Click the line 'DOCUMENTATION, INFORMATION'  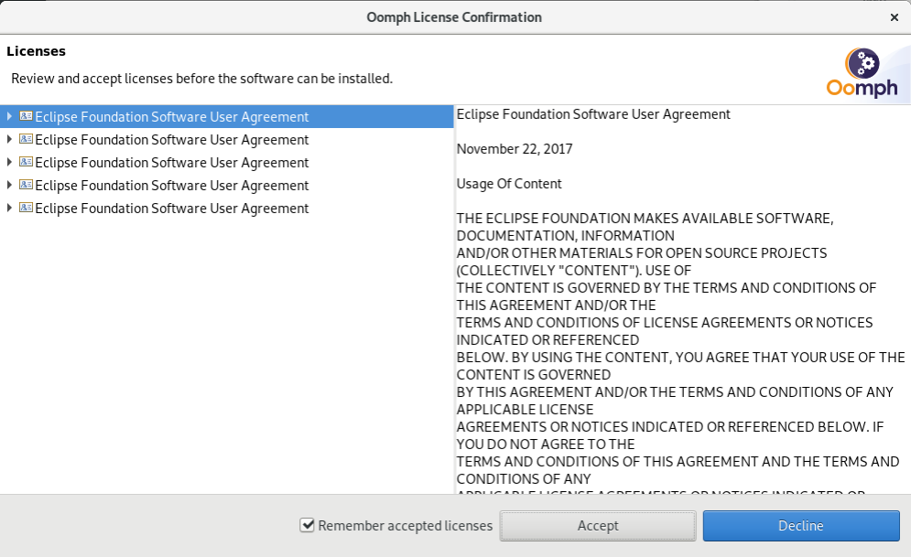click(x=565, y=236)
